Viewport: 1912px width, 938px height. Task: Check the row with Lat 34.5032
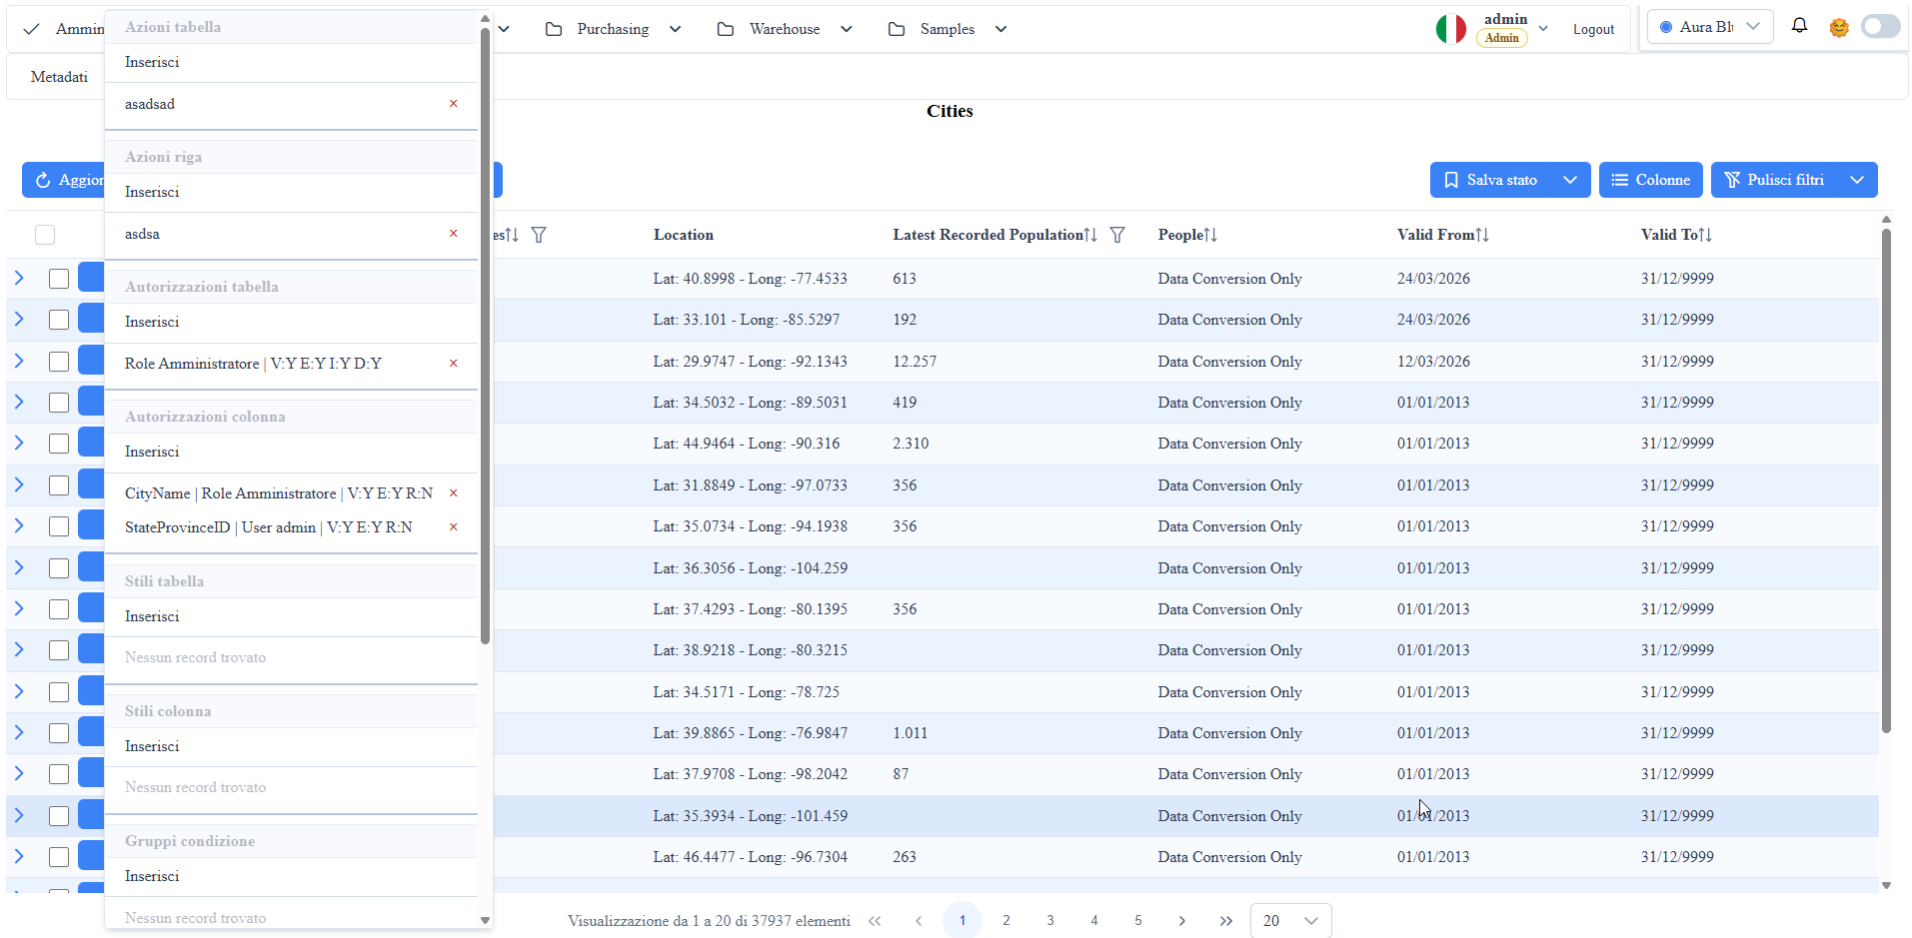59,403
